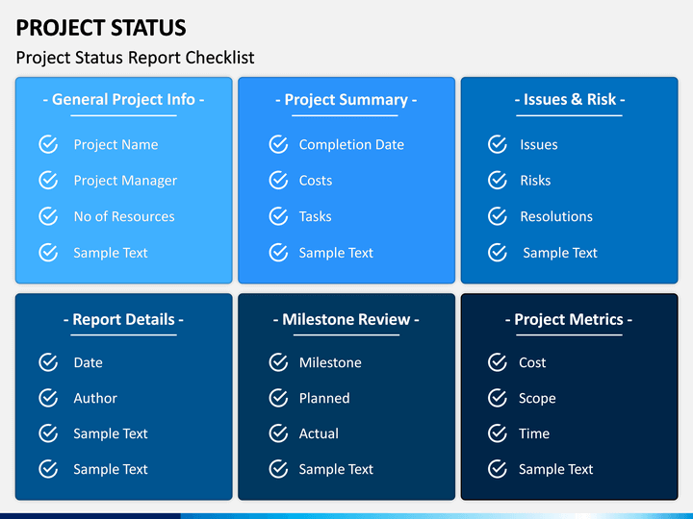The image size is (693, 519).
Task: Click the check icon next to Milestone
Action: pos(278,362)
